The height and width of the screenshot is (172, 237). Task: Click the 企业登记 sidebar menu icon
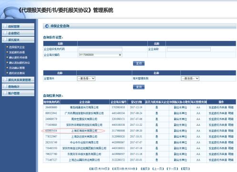click(x=5, y=33)
